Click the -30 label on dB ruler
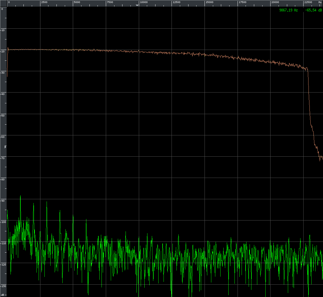 point(2,73)
